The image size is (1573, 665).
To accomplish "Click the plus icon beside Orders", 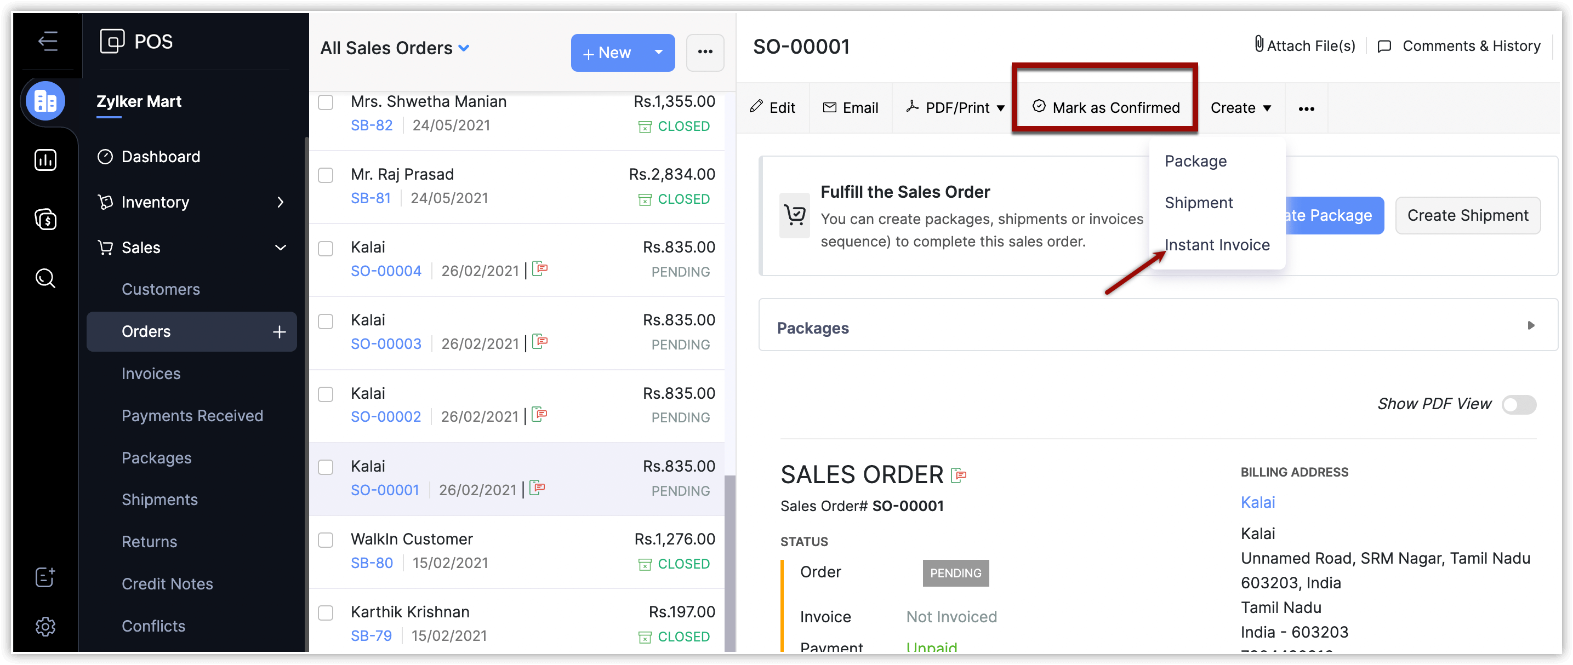I will (x=279, y=331).
